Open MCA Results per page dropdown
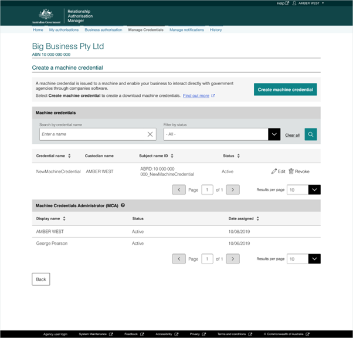Screen dimensions: 353x338 [304, 259]
